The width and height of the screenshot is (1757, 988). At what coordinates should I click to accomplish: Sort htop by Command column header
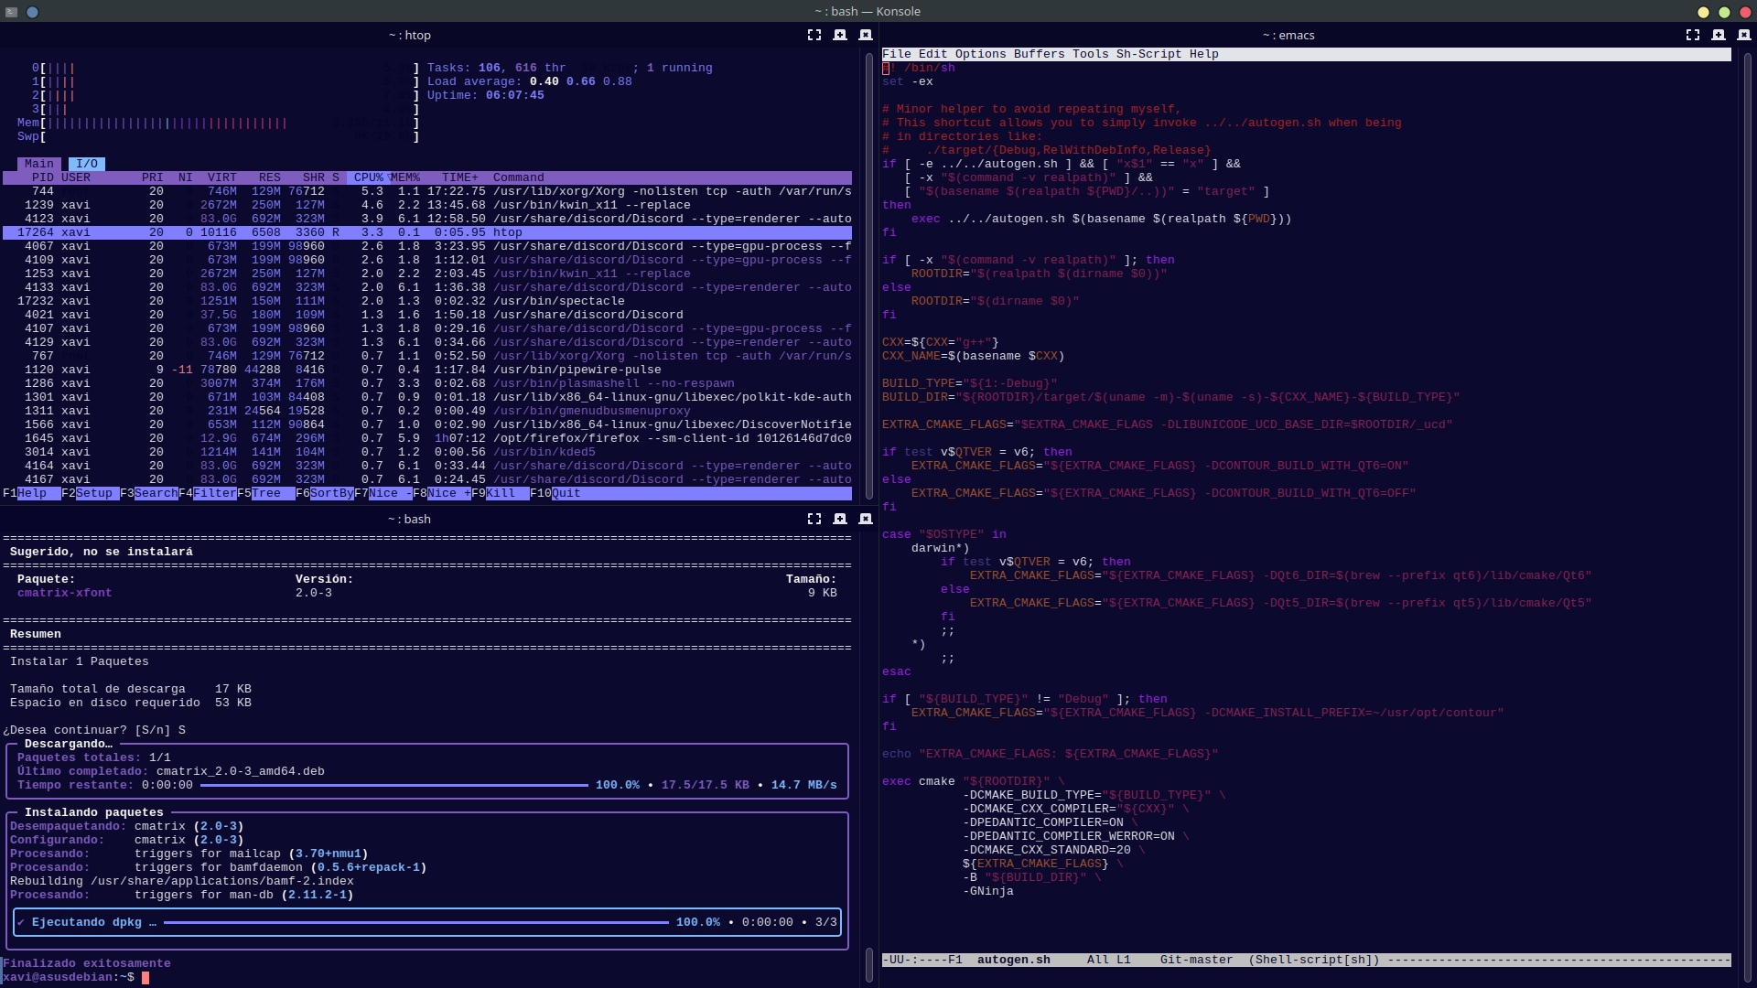coord(519,177)
